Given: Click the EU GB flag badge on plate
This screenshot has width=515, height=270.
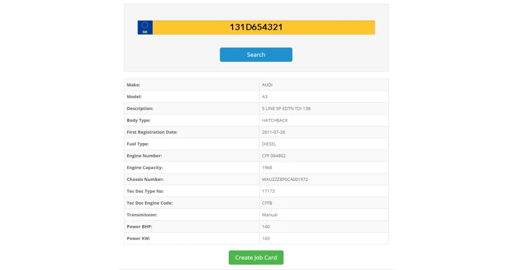Looking at the screenshot, I should point(145,27).
